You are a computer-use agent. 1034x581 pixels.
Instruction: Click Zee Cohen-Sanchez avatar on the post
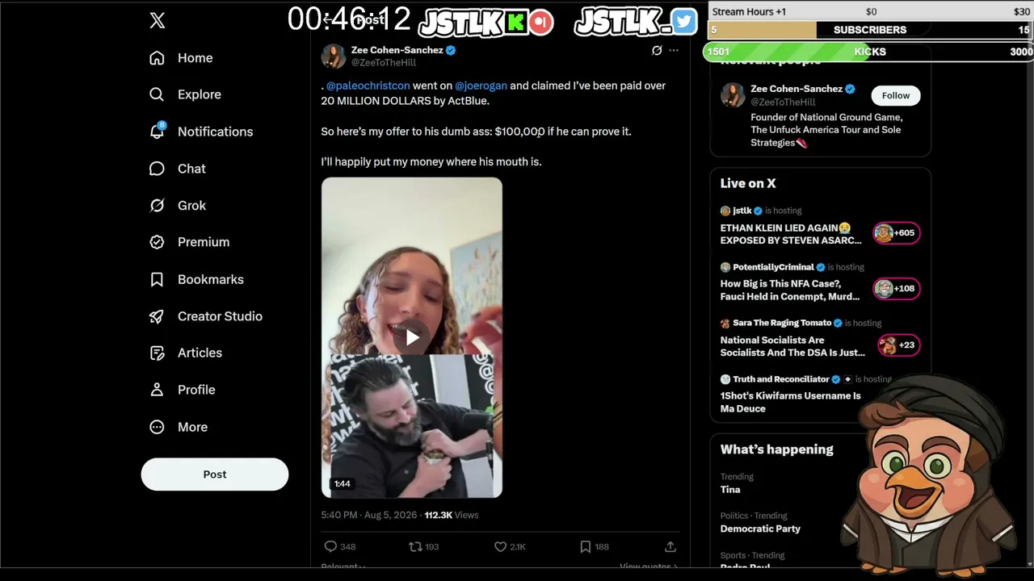(334, 56)
